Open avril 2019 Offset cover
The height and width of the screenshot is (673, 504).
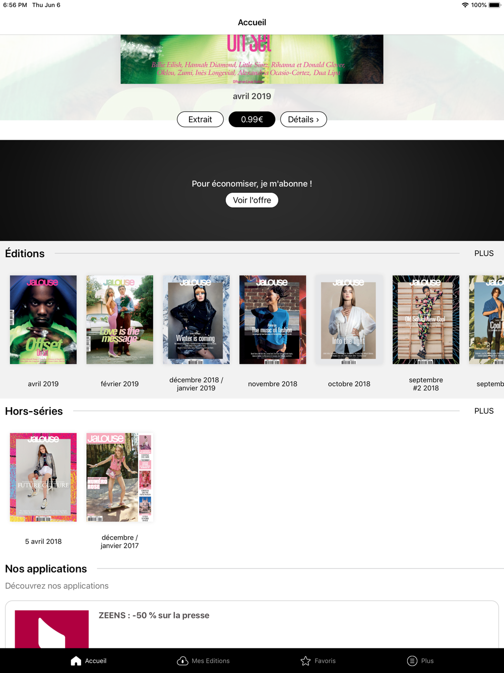(43, 320)
